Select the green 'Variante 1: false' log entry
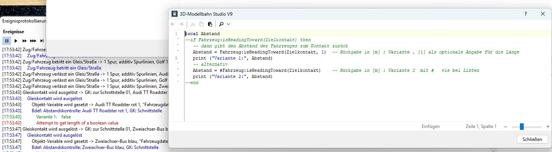Viewport: 552px width, 152px height. [x=53, y=117]
